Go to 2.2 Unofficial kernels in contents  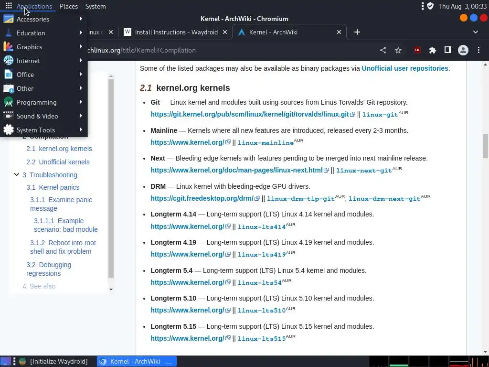pos(58,162)
